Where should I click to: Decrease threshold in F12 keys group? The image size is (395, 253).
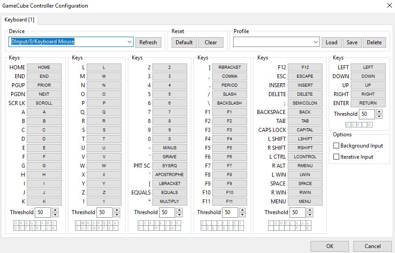point(310,215)
